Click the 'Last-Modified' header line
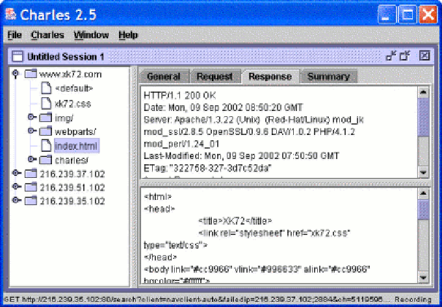442x307 pixels. point(241,156)
